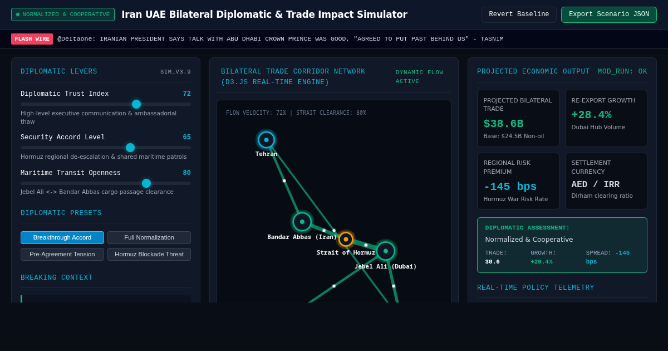Click the Breaking Context heading
Viewport: 668px width, 351px height.
[x=57, y=278]
